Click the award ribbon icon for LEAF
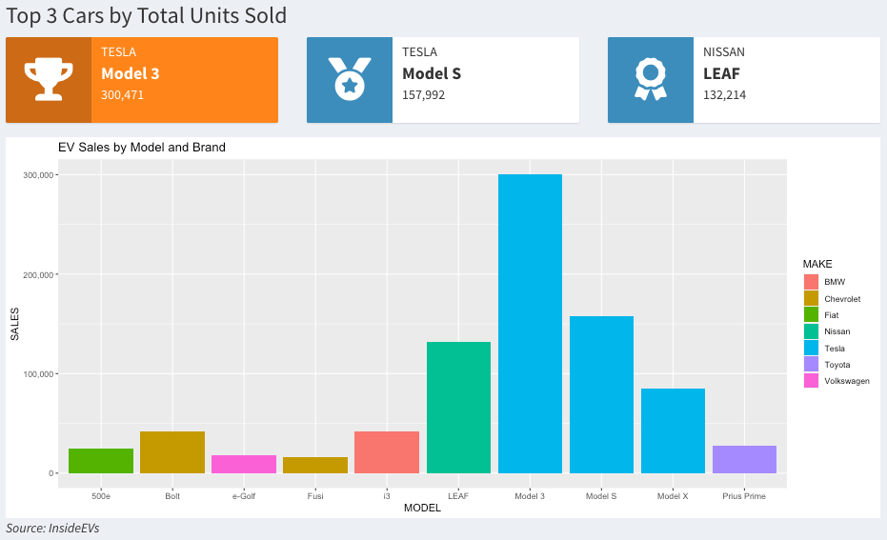The height and width of the screenshot is (540, 887). 651,79
